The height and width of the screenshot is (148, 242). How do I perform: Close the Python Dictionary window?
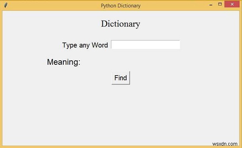click(232, 4)
